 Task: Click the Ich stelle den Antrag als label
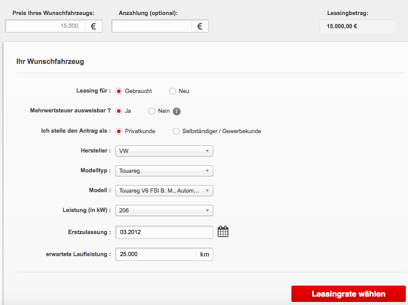[x=76, y=130]
